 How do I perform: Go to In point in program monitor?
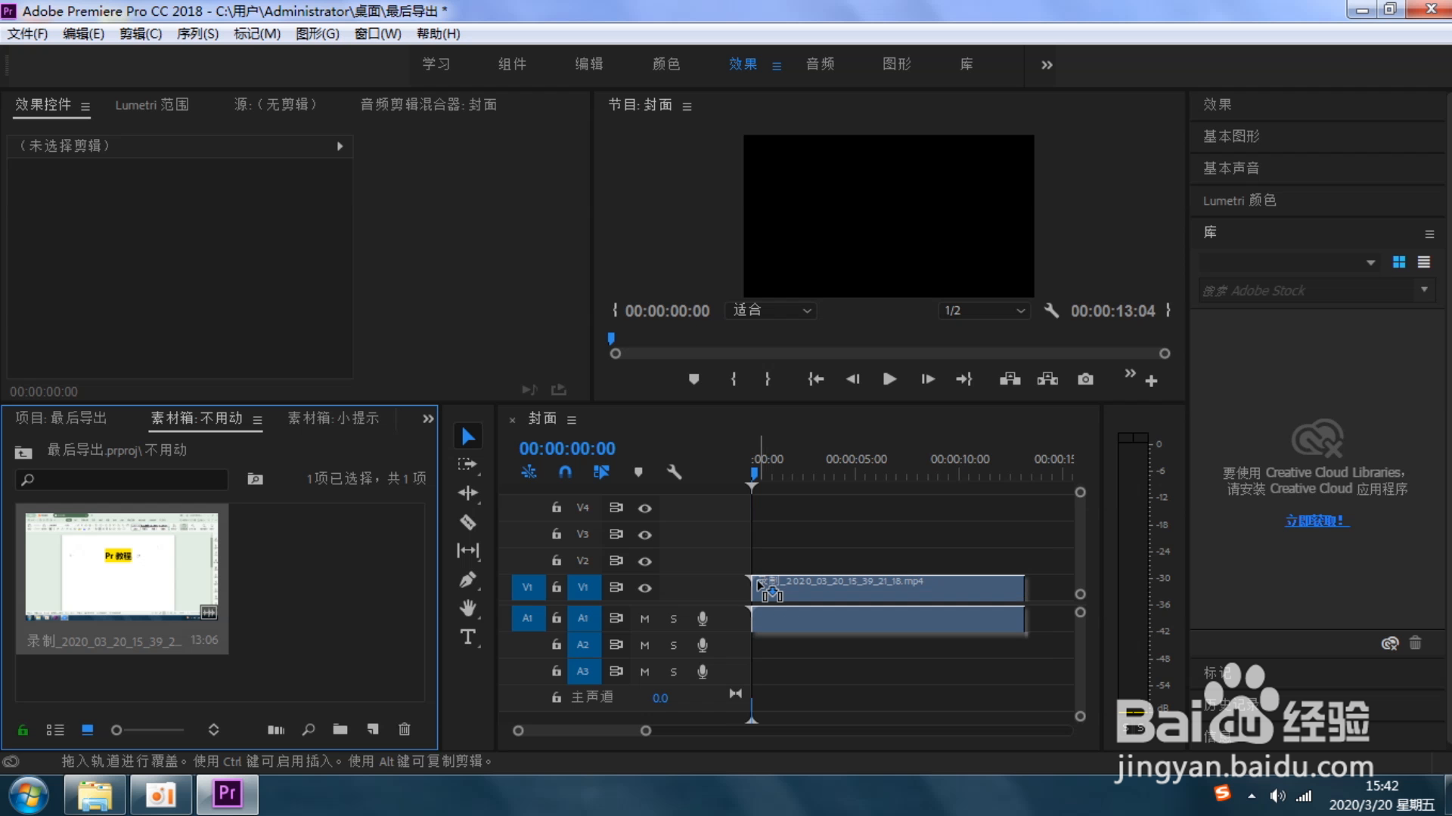815,379
